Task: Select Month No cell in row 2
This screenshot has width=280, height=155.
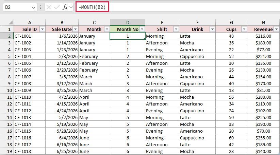Action: point(128,36)
